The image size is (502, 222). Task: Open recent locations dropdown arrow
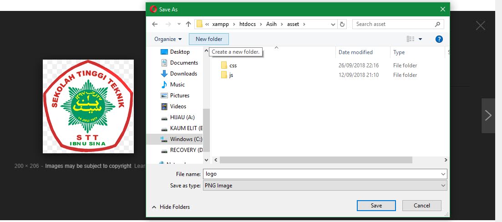point(179,24)
